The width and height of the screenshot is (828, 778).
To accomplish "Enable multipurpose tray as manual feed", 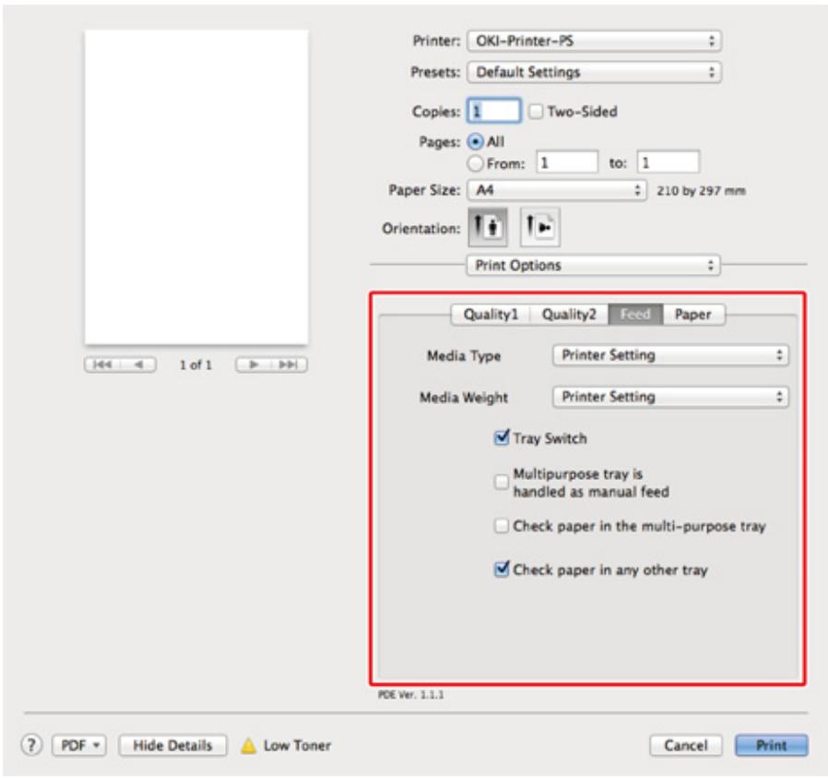I will point(501,482).
